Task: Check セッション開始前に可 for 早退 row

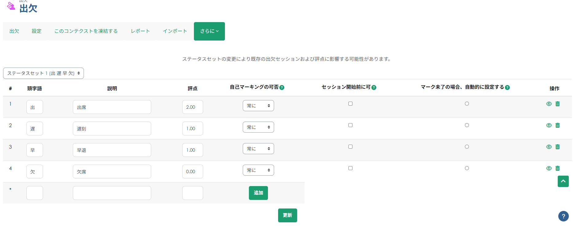Action: pos(350,147)
